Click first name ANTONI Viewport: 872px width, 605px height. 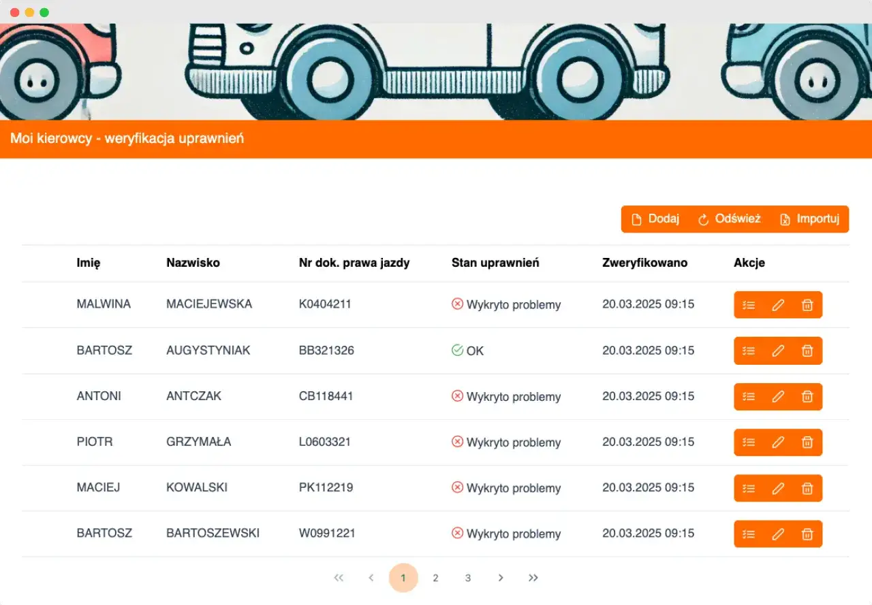click(99, 396)
